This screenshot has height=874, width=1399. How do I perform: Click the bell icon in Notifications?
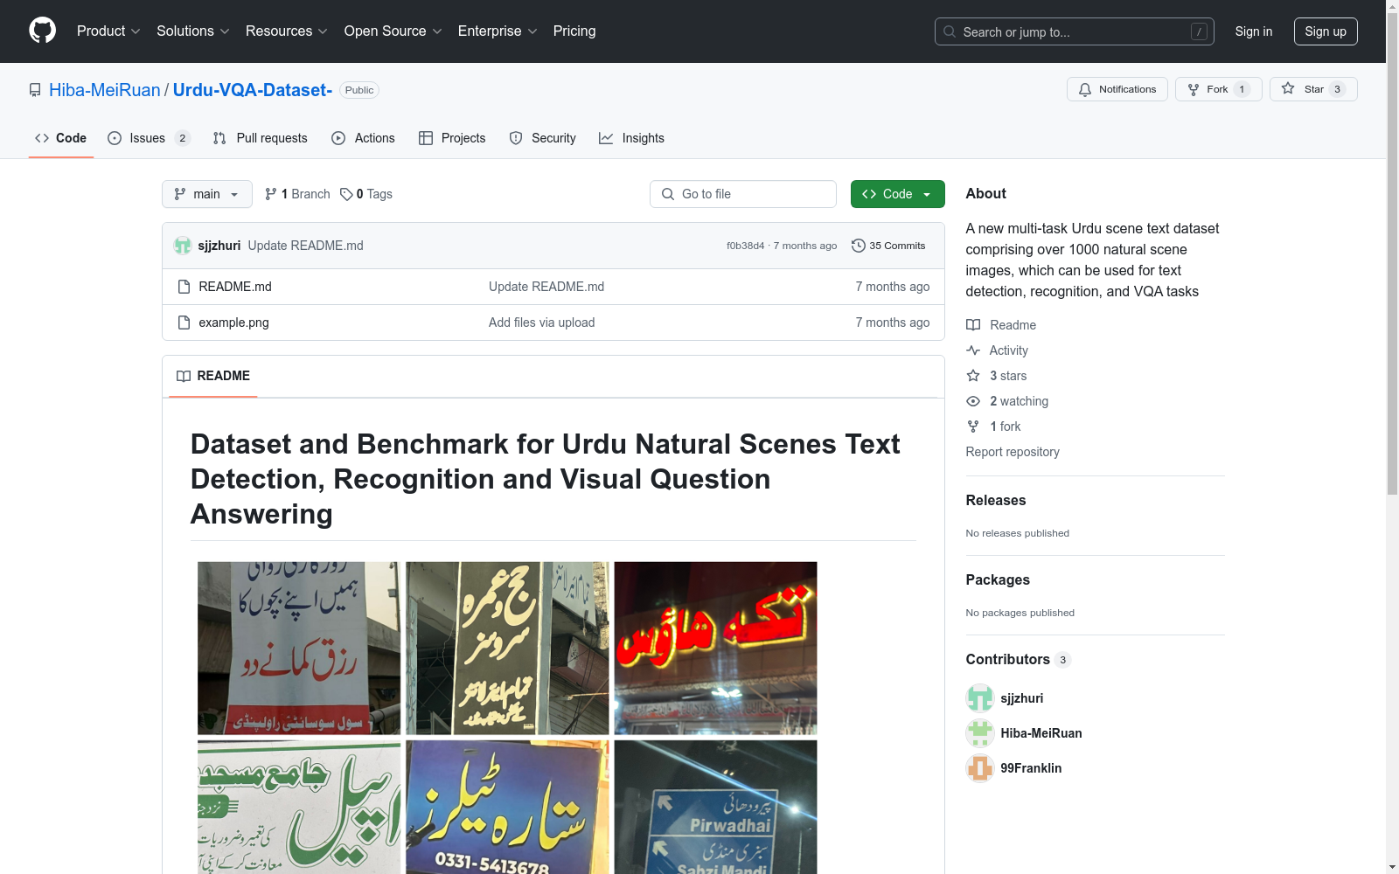click(x=1085, y=89)
